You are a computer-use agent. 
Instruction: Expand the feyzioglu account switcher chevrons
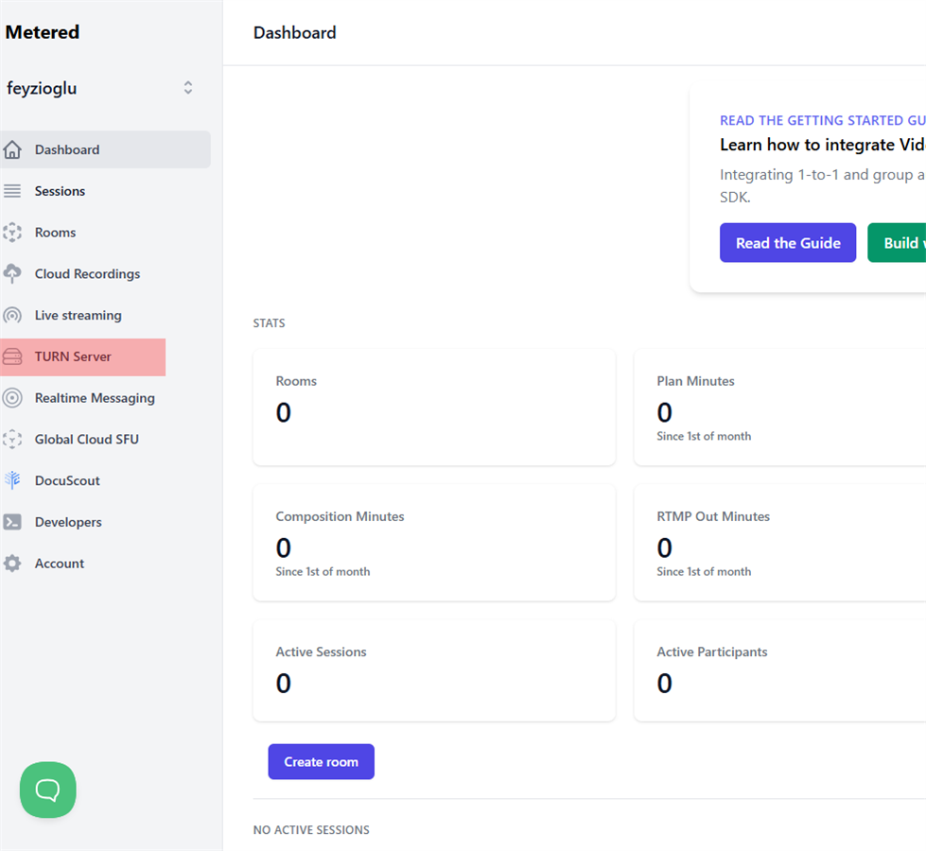tap(188, 88)
